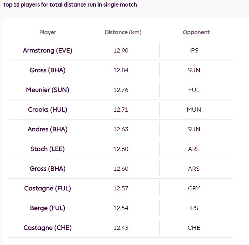
Task: Click the Castagne (FUL) player name
Action: point(48,188)
